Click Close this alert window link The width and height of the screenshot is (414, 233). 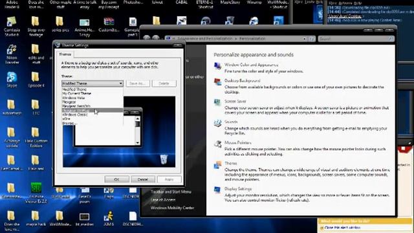pyautogui.click(x=342, y=227)
